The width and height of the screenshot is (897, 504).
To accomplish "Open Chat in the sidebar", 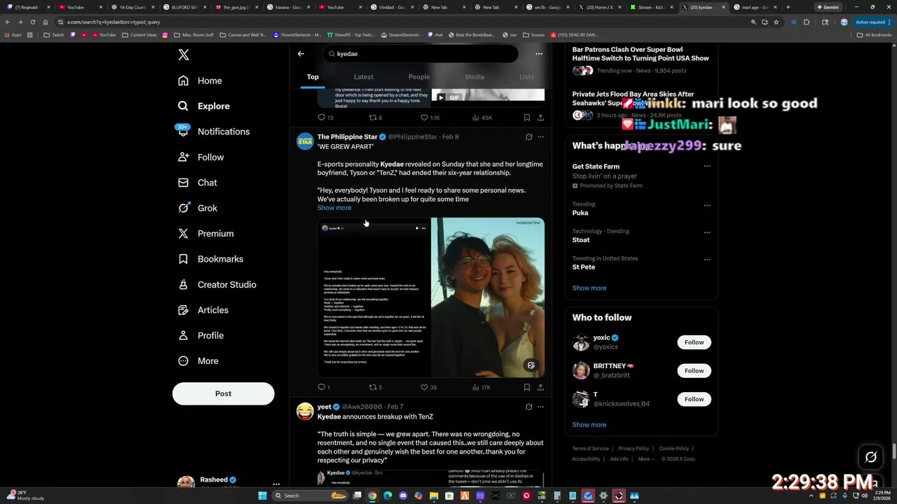I will [x=198, y=183].
